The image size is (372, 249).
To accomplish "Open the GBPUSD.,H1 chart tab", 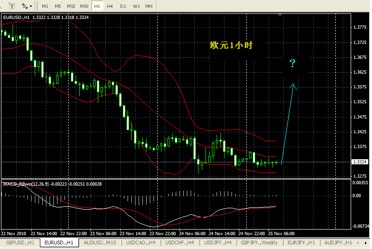I will click(20, 243).
